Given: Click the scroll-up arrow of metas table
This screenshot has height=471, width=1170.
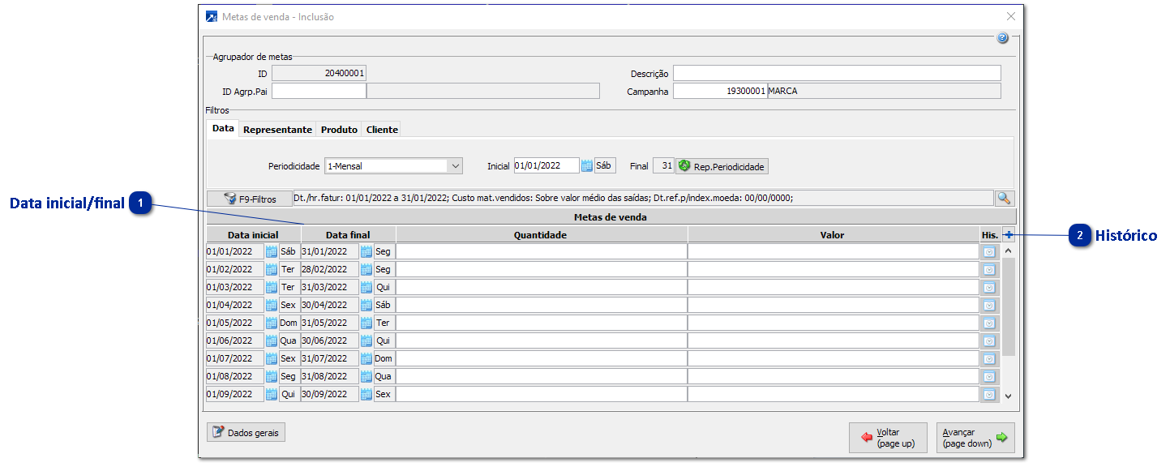Looking at the screenshot, I should 1008,251.
